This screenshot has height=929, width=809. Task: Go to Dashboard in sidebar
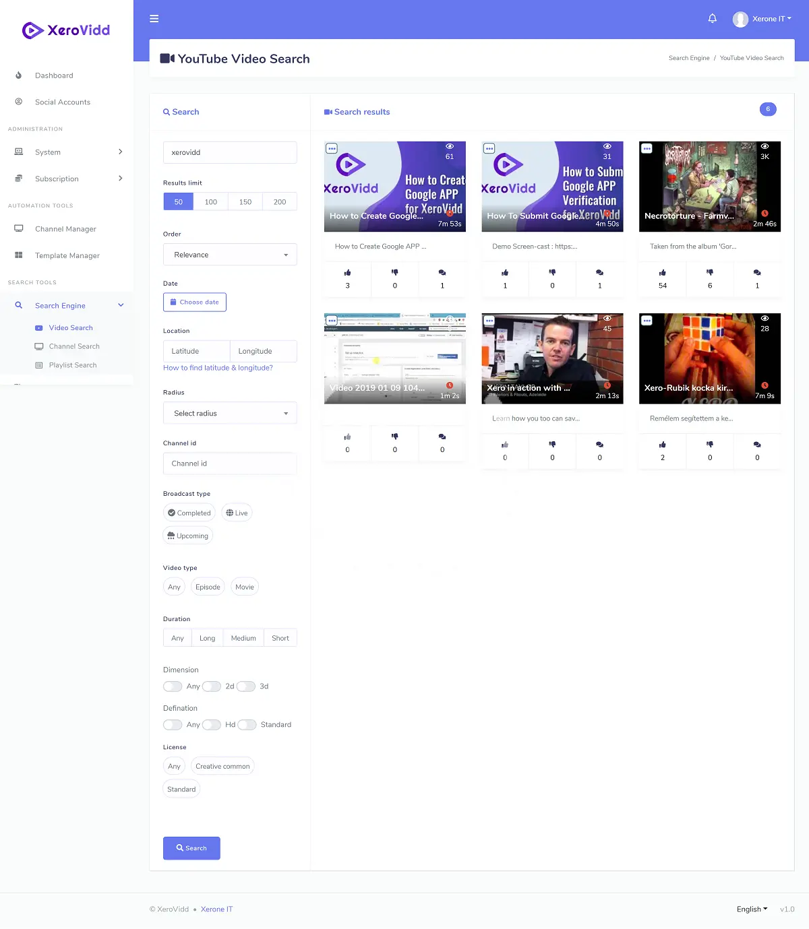54,75
